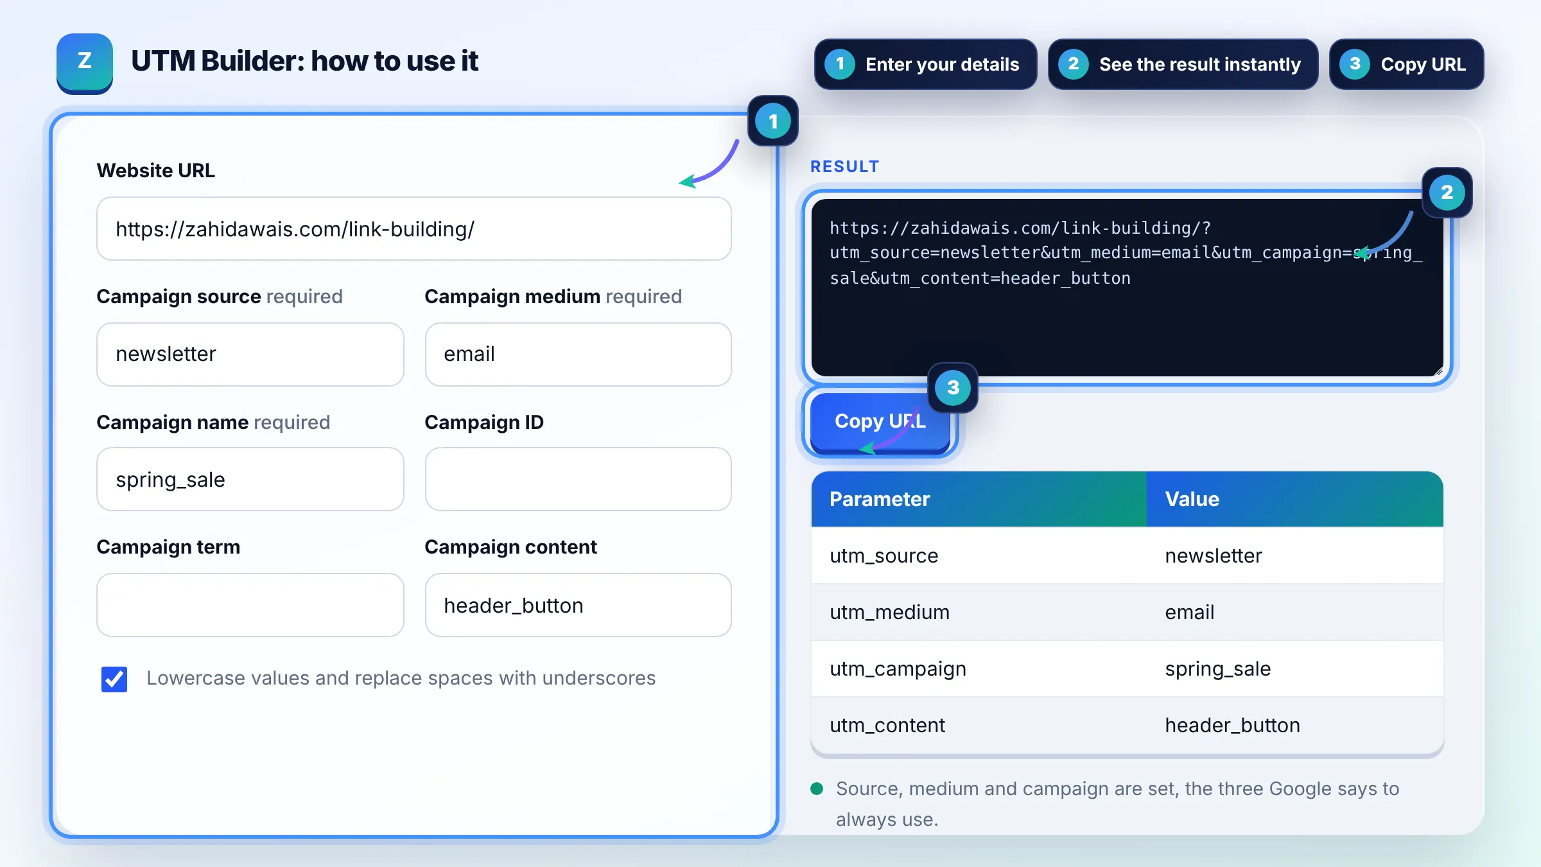
Task: Click the green status dot by the note
Action: tap(817, 789)
